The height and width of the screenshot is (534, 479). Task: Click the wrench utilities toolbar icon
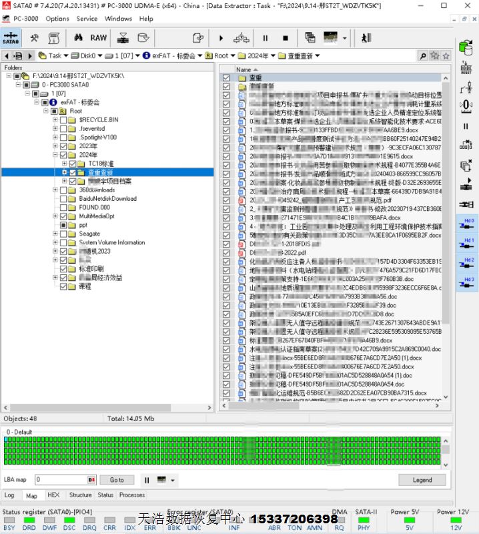pyautogui.click(x=34, y=38)
